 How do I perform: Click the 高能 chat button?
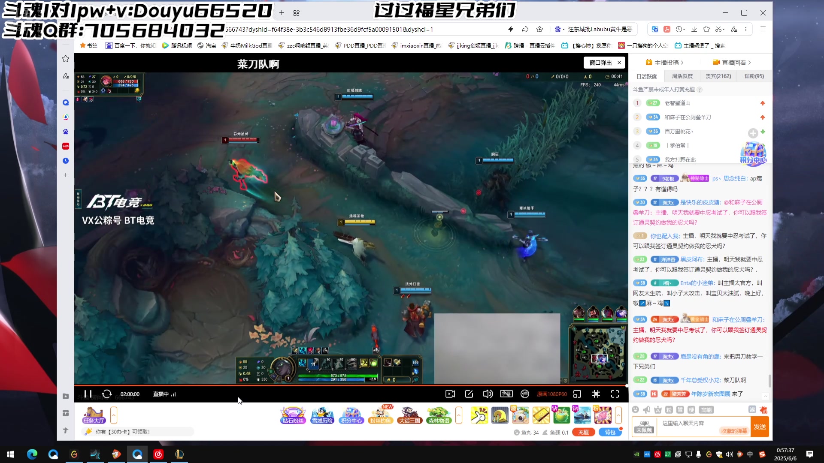[706, 410]
